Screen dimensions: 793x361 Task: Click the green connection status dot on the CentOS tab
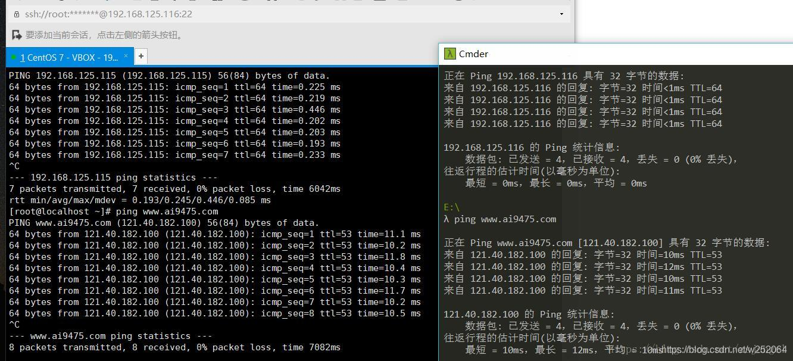coord(14,57)
